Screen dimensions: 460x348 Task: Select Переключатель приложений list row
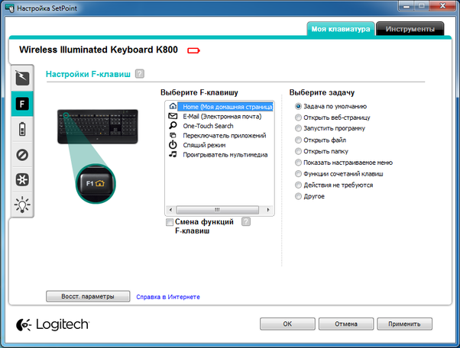pos(220,135)
